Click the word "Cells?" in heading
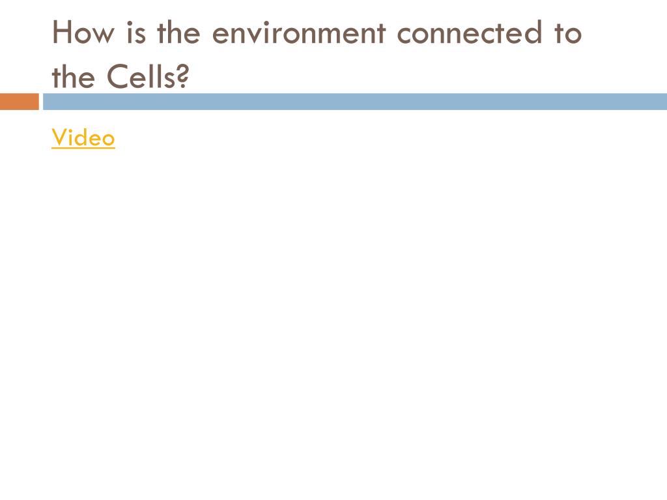Image resolution: width=667 pixels, height=500 pixels. tap(148, 77)
